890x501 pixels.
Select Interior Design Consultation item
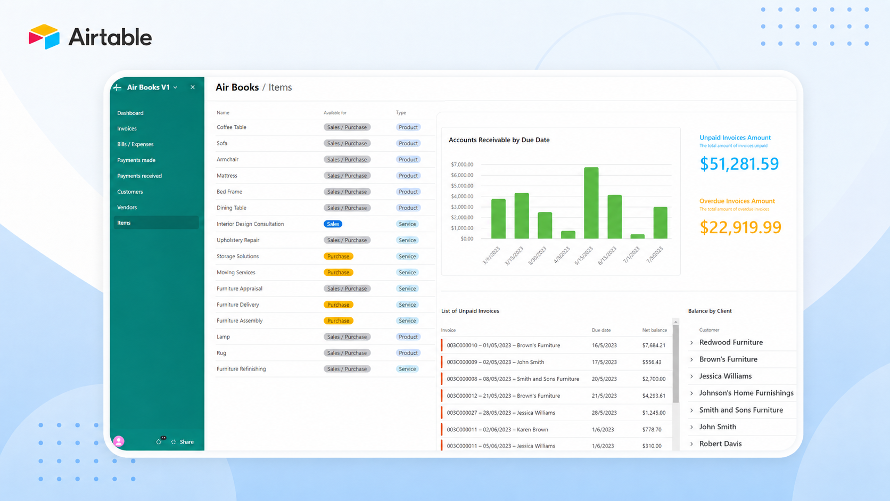250,224
